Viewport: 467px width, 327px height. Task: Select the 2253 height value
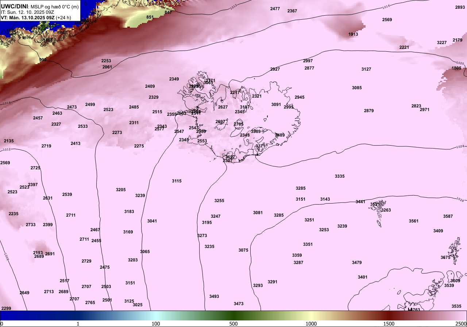point(106,61)
